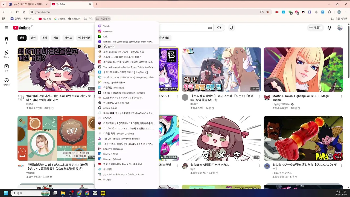This screenshot has width=350, height=197.
Task: Open the 애니시아 bookmark
Action: 127,169
